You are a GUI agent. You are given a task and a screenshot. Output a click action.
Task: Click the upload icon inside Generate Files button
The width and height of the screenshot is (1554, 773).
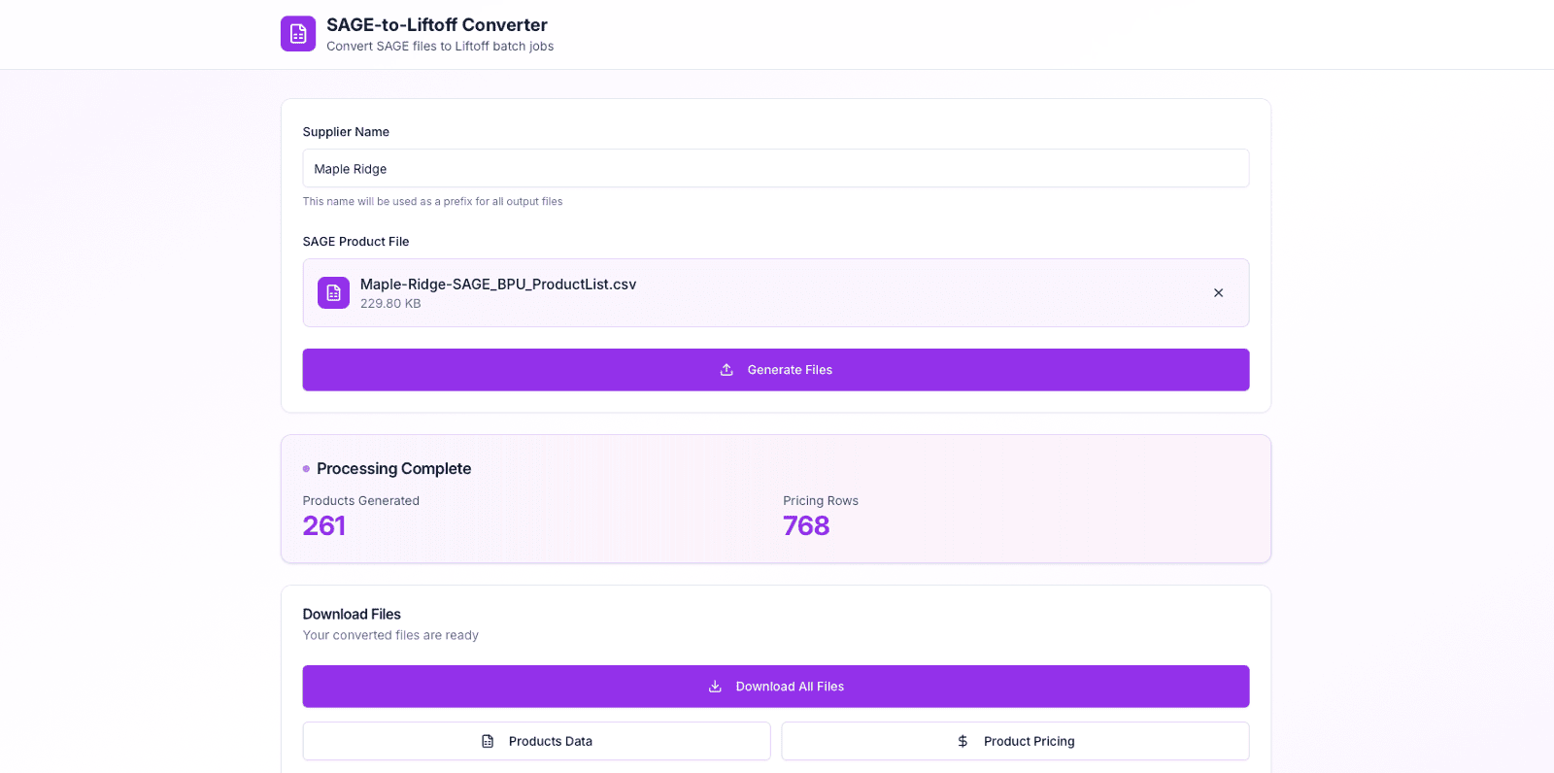[x=726, y=369]
